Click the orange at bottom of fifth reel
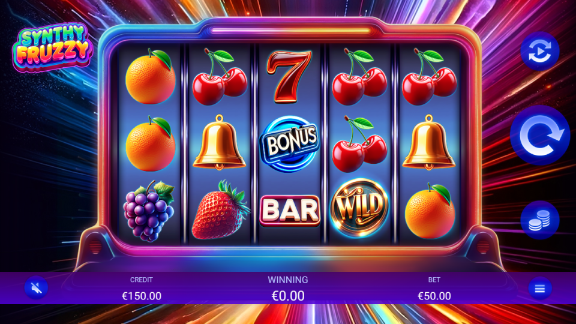 click(x=430, y=211)
